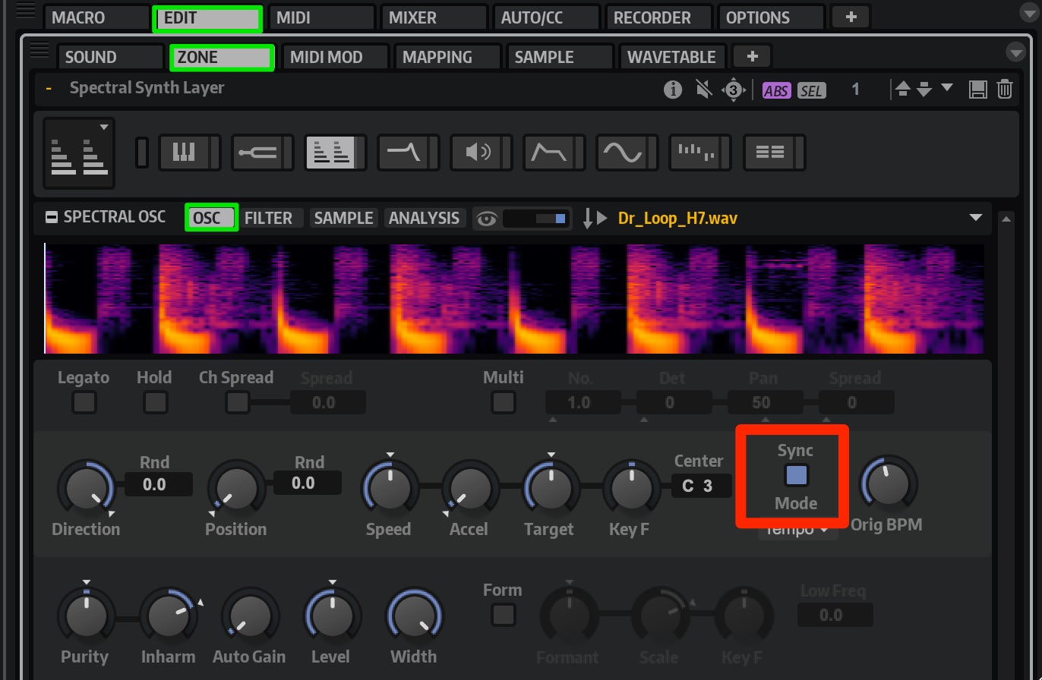The height and width of the screenshot is (680, 1042).
Task: Open the Filter section icon
Action: pos(403,153)
